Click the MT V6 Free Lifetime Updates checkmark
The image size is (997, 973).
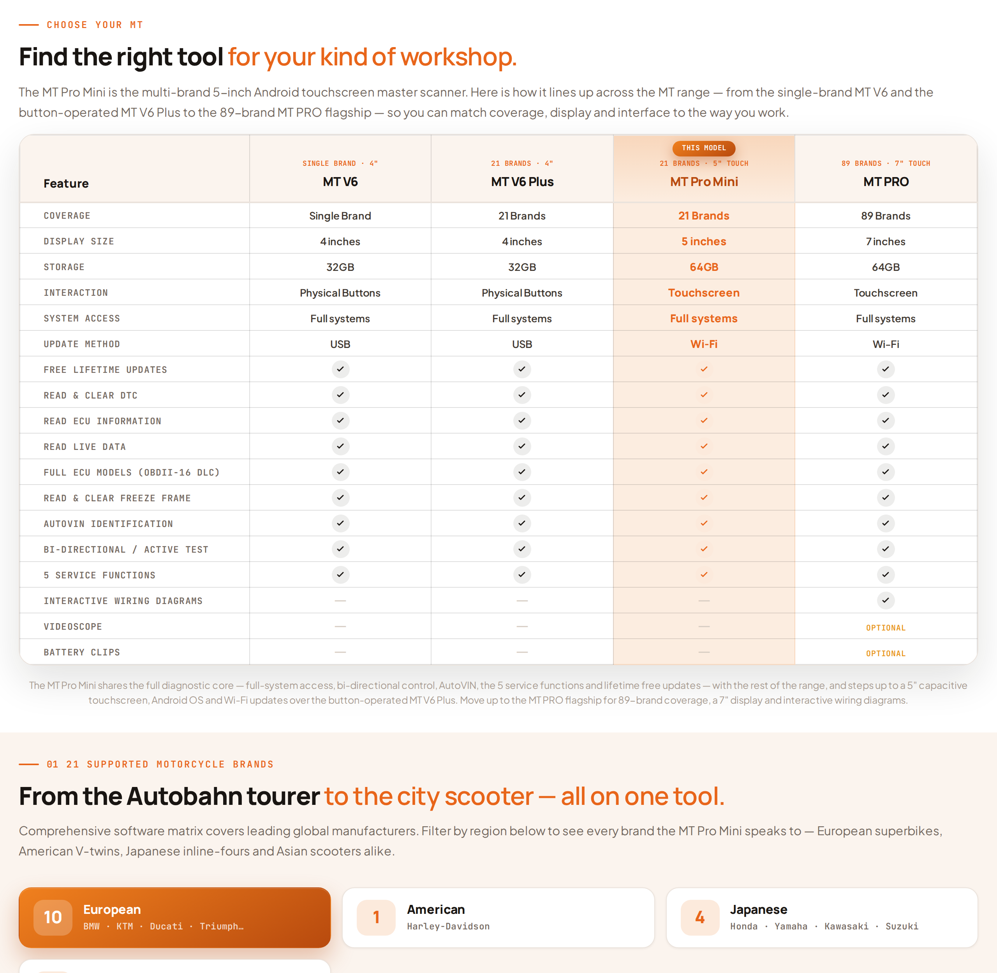(340, 369)
